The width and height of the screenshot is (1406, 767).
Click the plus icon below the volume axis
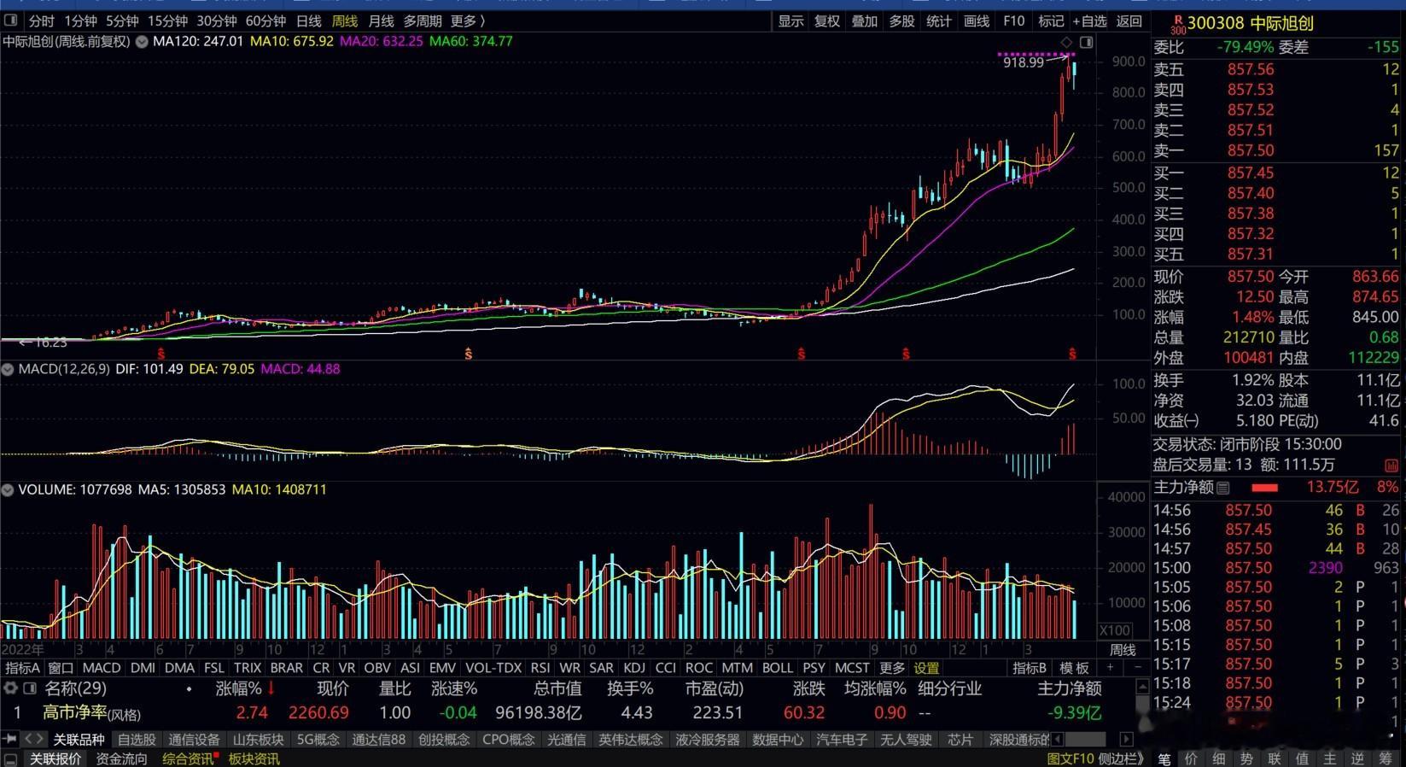pos(1110,668)
